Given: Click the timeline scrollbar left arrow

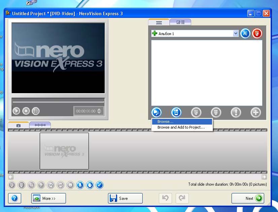Looking at the screenshot, I should click(11, 177).
